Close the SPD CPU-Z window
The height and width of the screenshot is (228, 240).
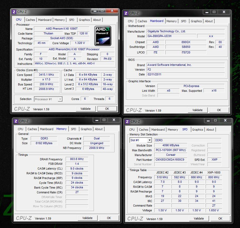[225, 120]
